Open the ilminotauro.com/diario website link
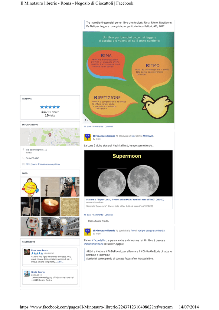The width and height of the screenshot is (219, 310). (x=43, y=164)
